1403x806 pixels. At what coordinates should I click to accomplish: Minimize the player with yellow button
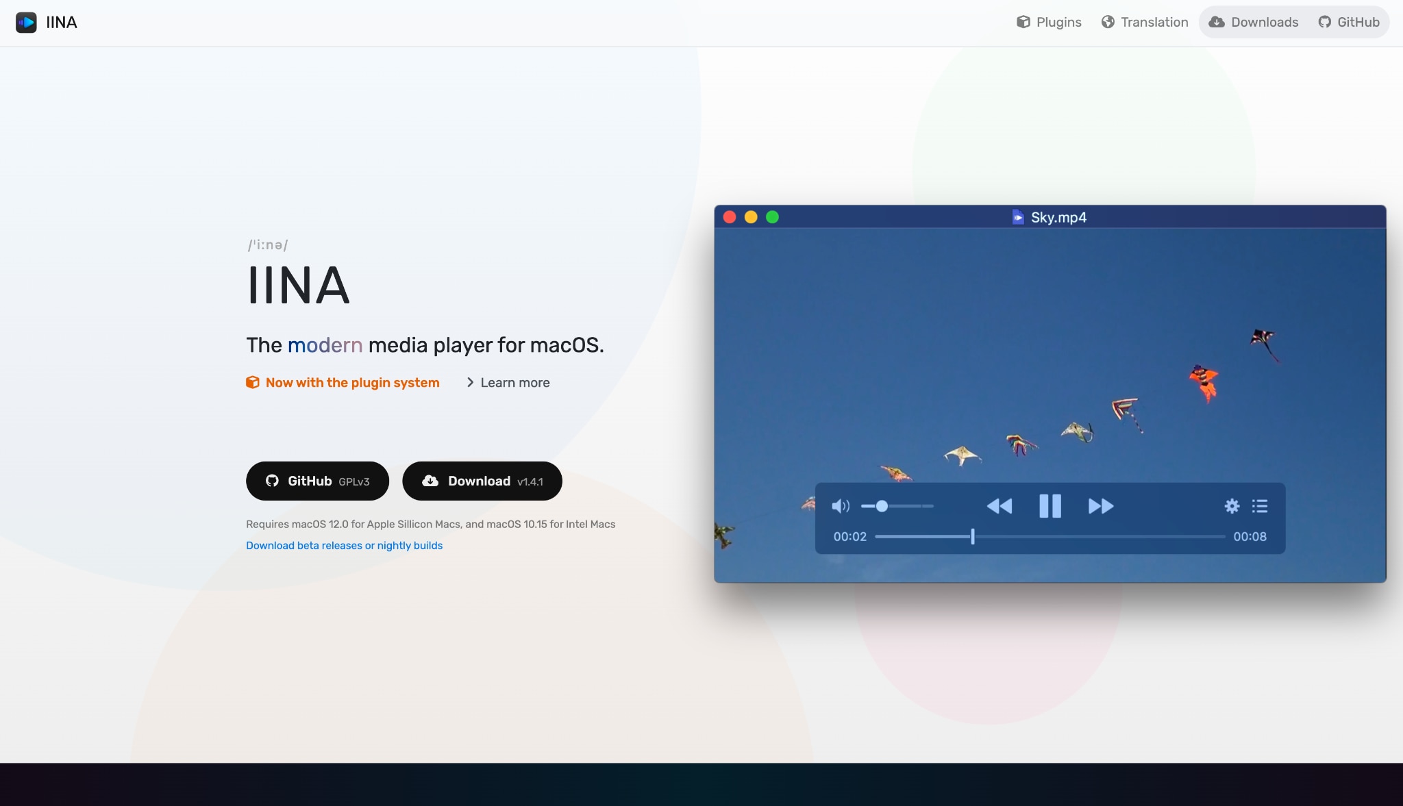click(751, 217)
